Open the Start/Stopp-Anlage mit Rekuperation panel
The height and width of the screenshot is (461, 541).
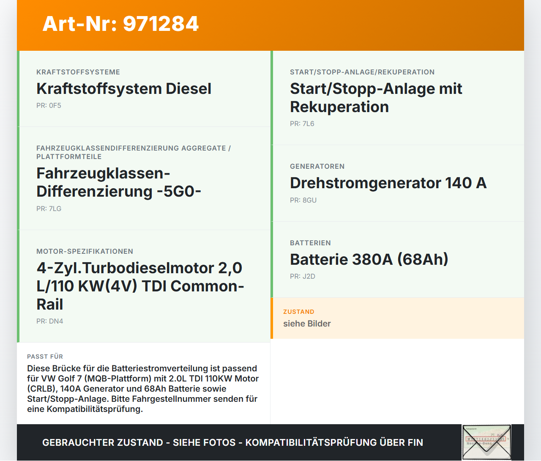pos(397,97)
